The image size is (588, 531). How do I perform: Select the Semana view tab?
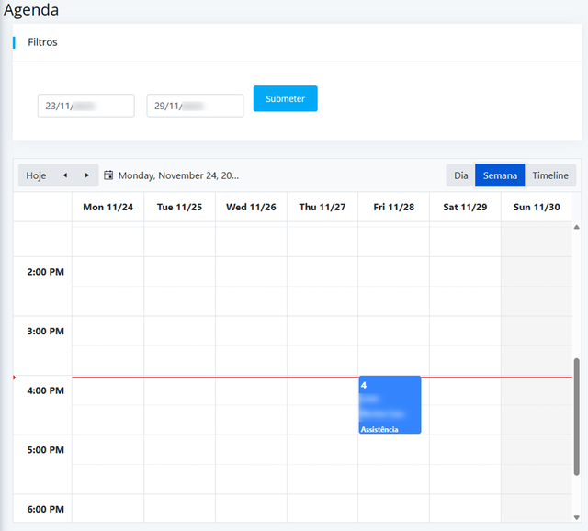tap(500, 175)
